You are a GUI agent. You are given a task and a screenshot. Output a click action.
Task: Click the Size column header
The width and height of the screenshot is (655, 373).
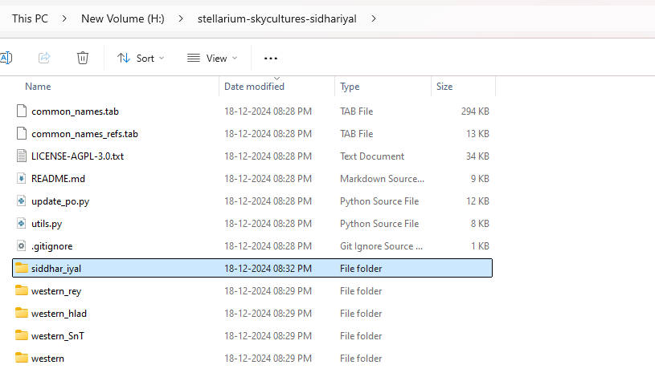pos(444,87)
